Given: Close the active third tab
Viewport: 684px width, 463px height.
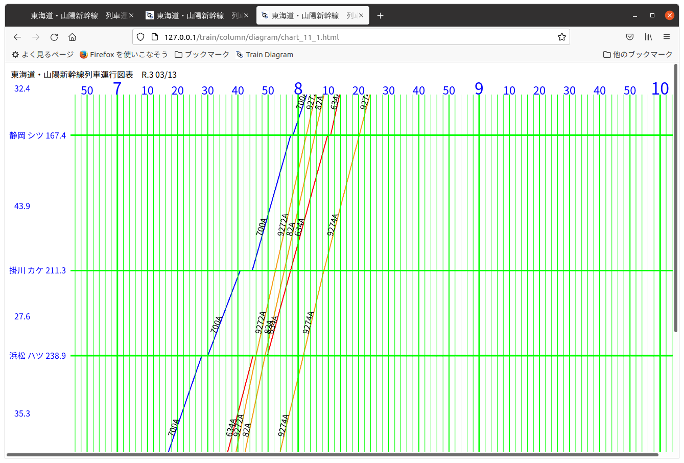Looking at the screenshot, I should pos(361,16).
